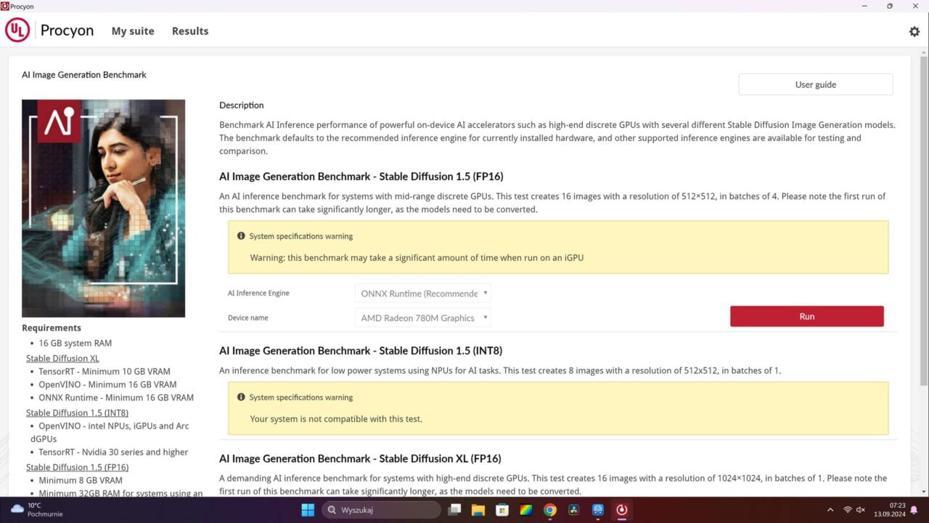This screenshot has width=929, height=523.
Task: Click 'Minimum 8 GB VRAM' requirement
Action: tap(81, 480)
